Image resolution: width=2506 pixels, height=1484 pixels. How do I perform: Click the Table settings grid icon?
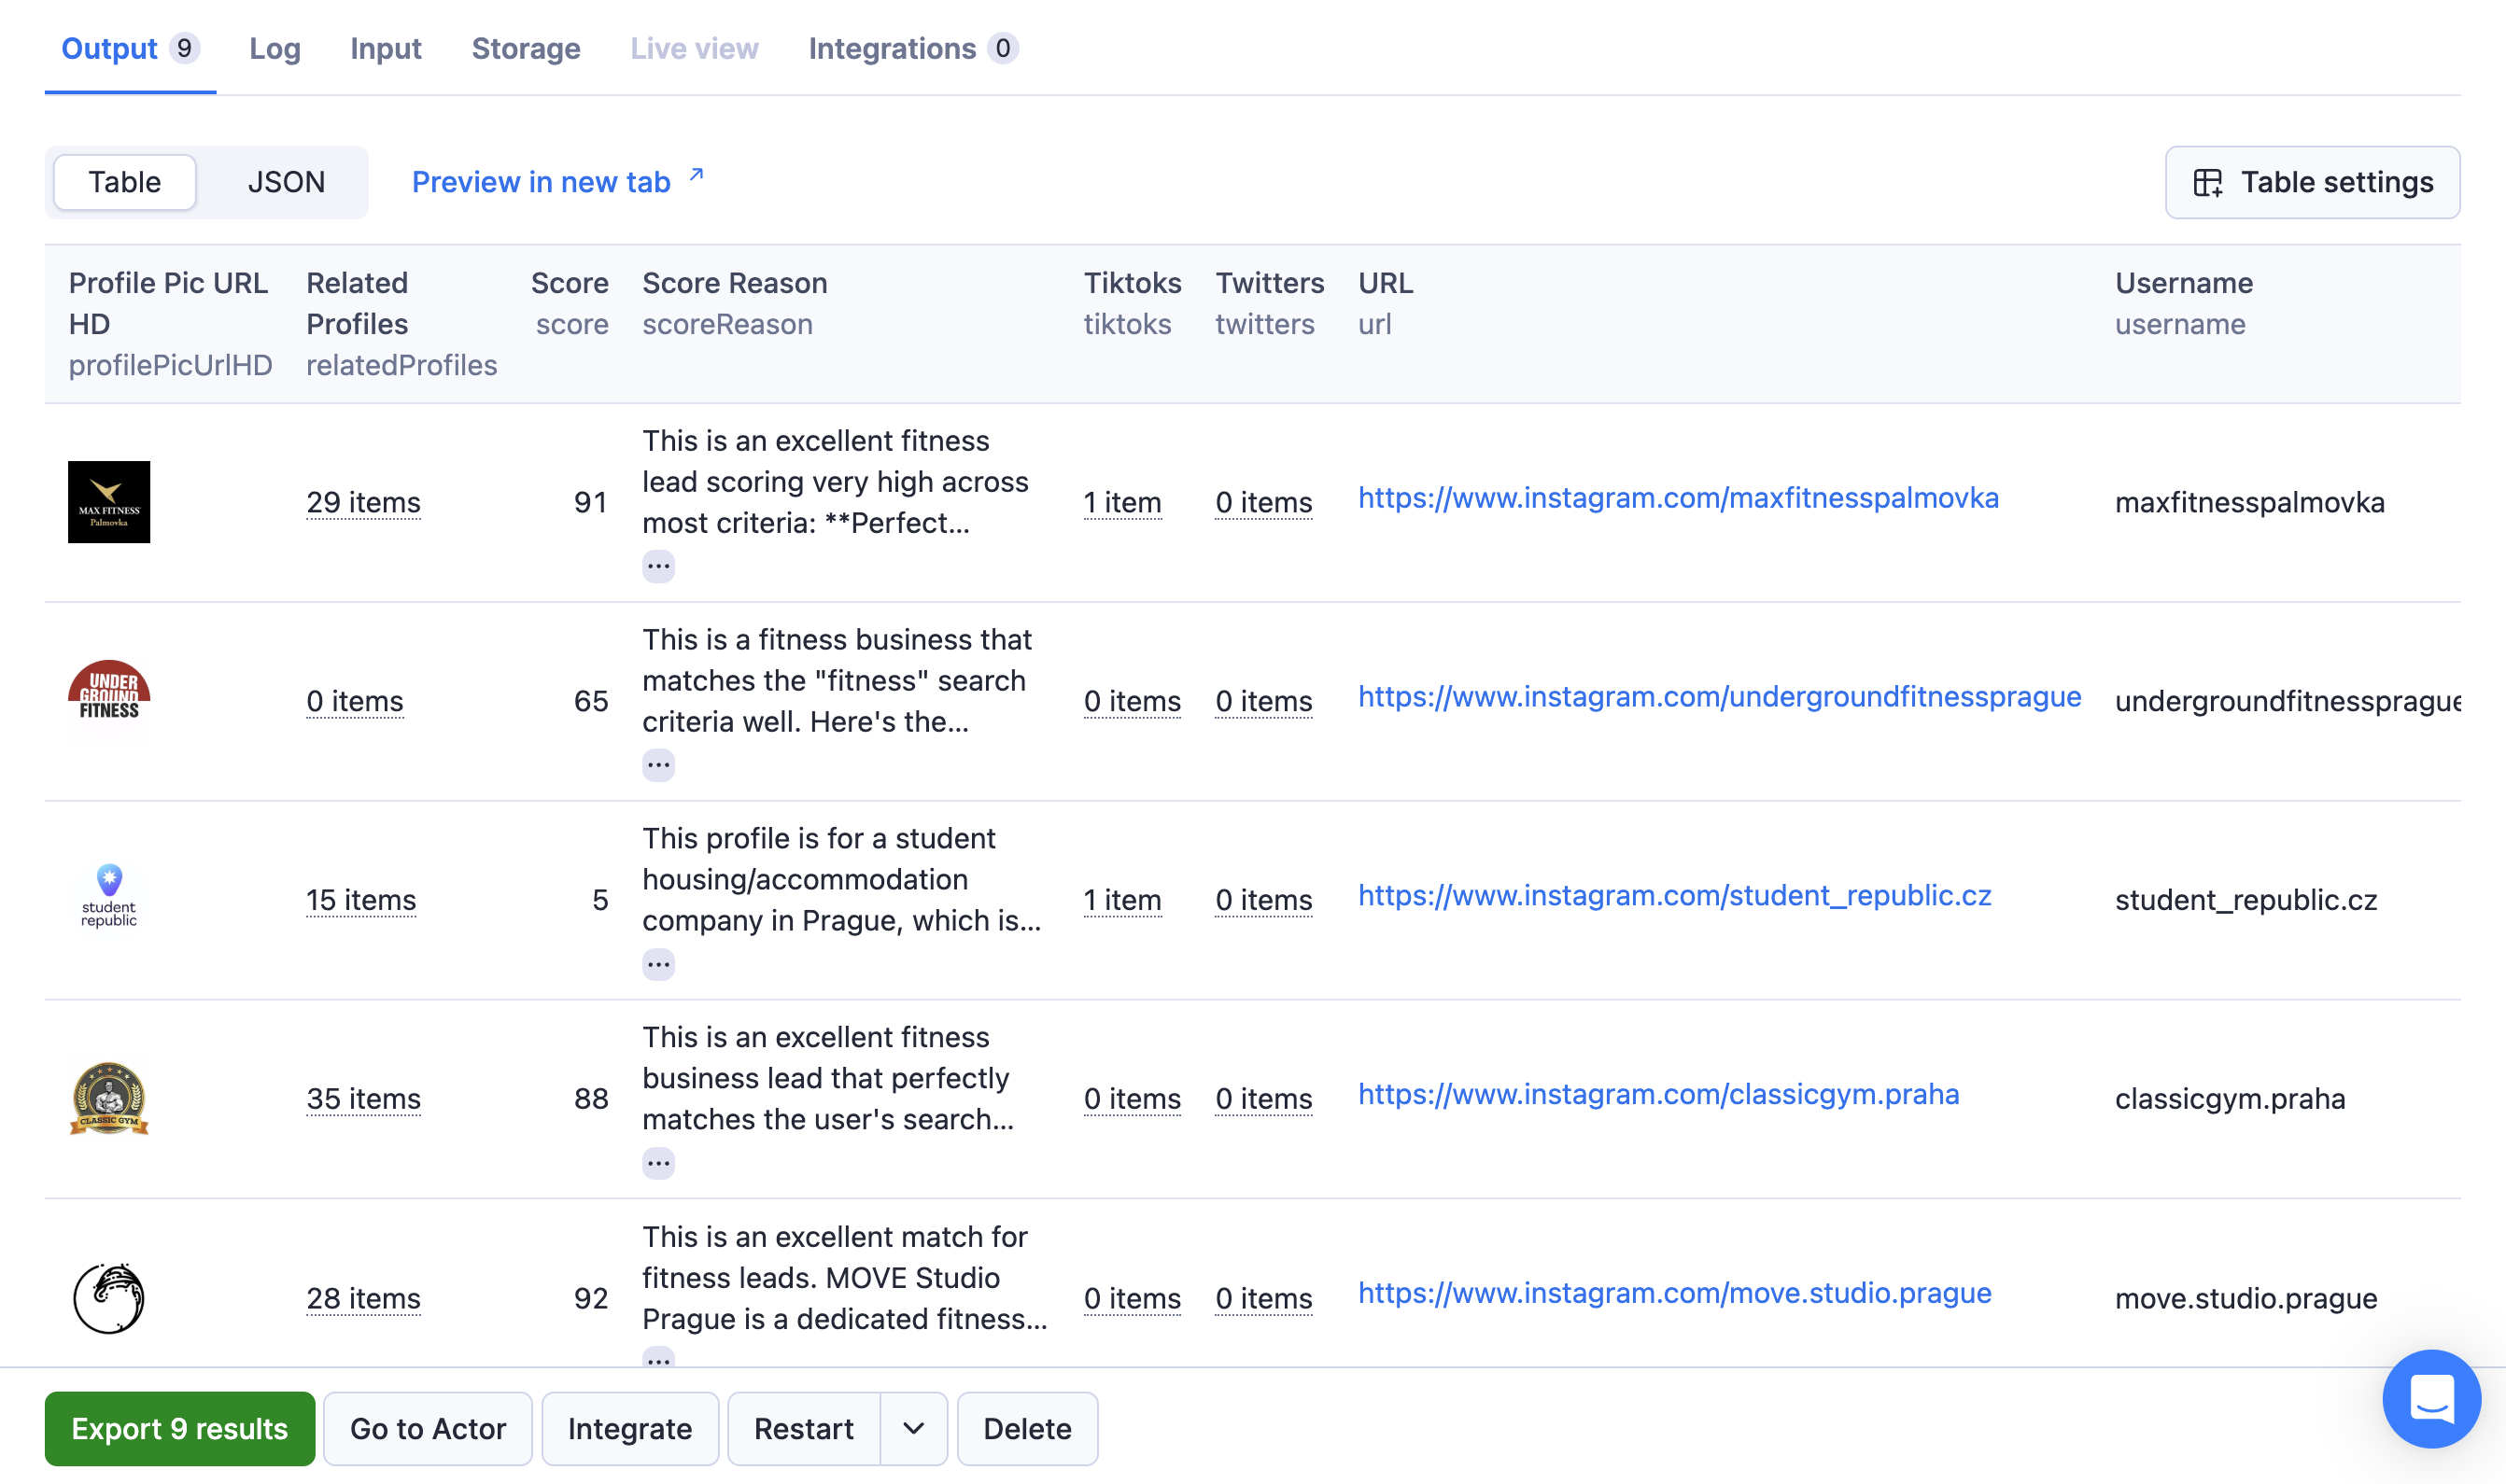click(2207, 182)
